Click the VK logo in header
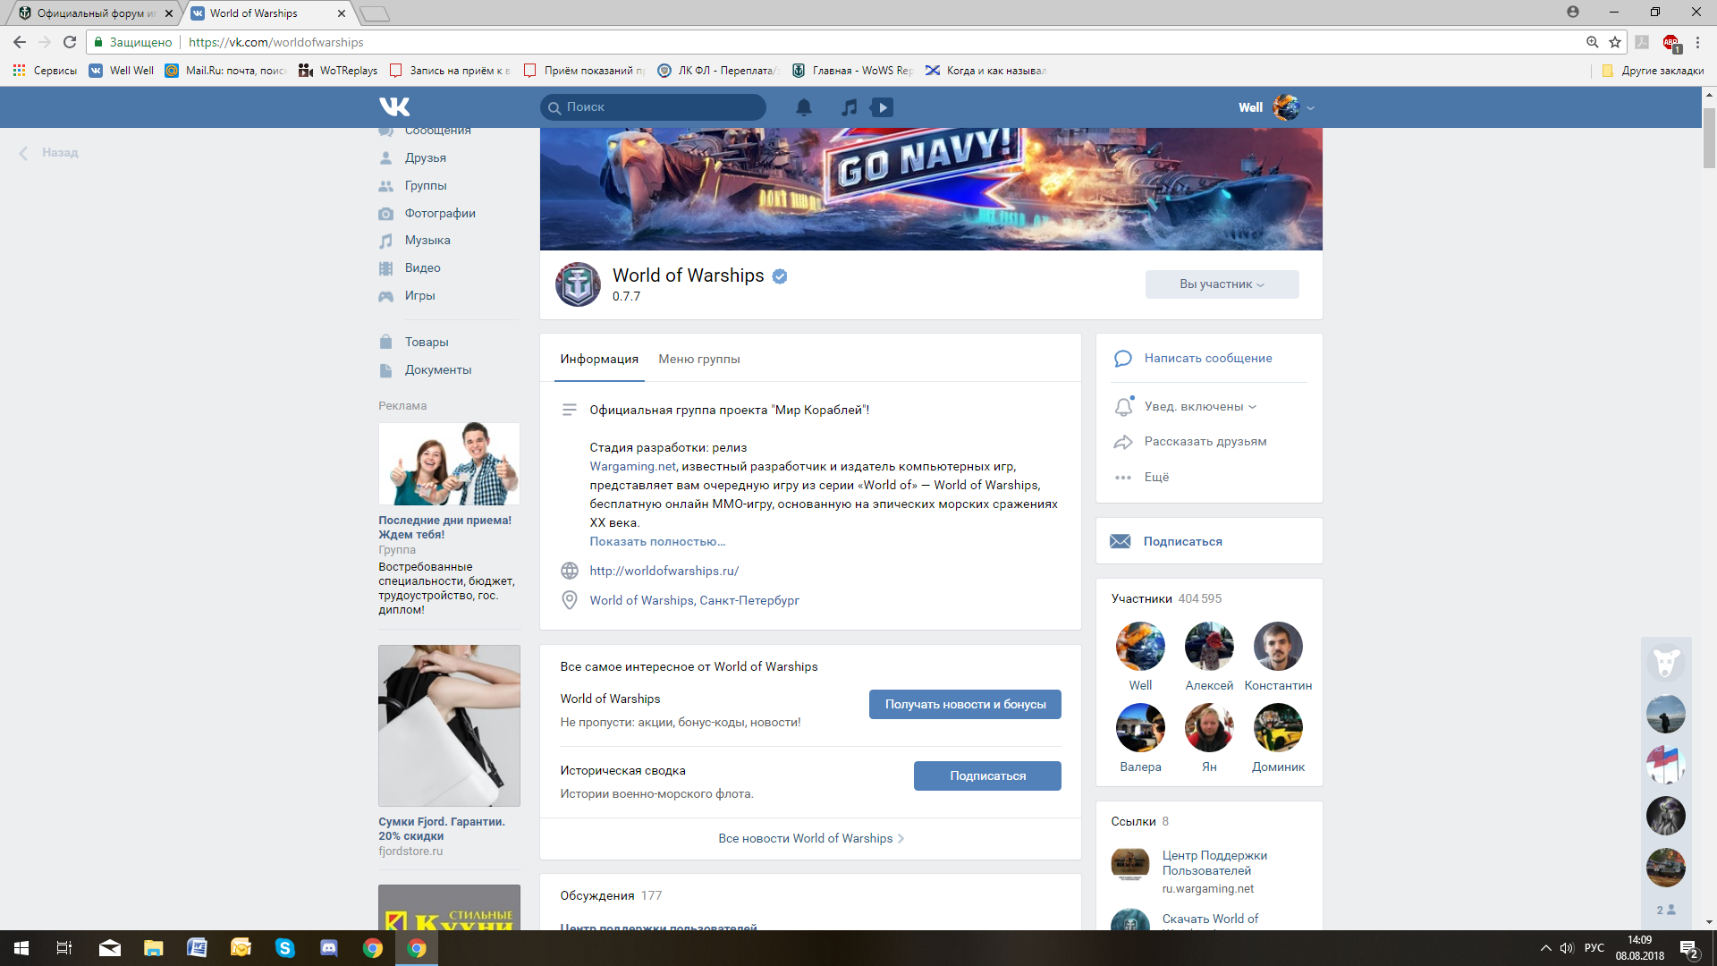This screenshot has width=1717, height=966. [394, 107]
